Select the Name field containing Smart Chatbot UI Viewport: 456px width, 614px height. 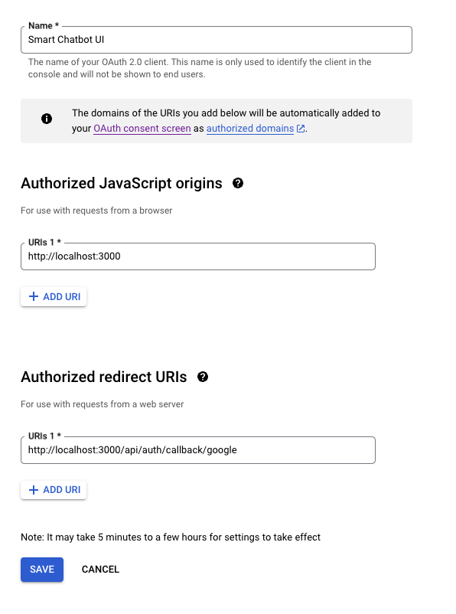(x=217, y=39)
